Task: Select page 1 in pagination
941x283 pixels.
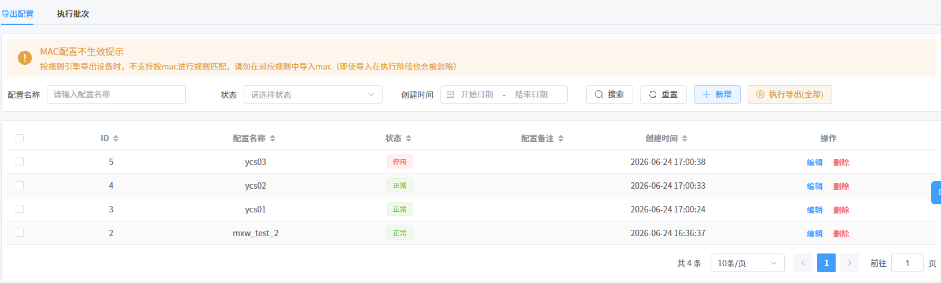Action: point(826,263)
